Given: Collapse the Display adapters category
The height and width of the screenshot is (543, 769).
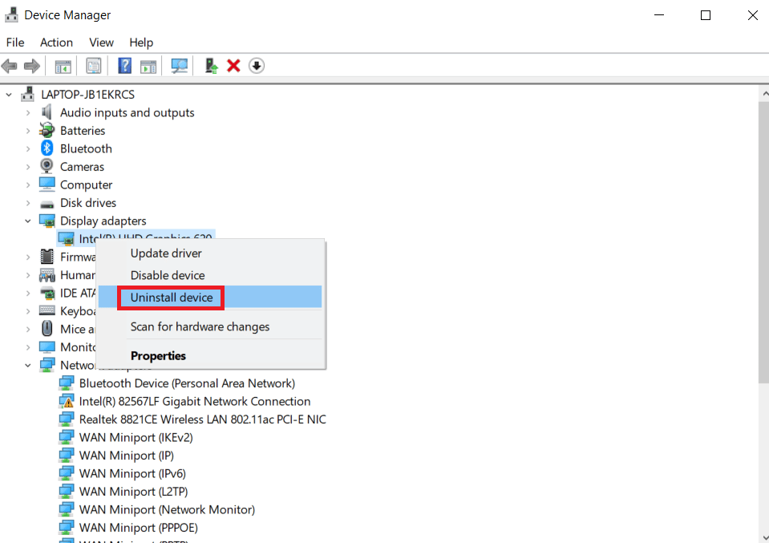Looking at the screenshot, I should (27, 221).
